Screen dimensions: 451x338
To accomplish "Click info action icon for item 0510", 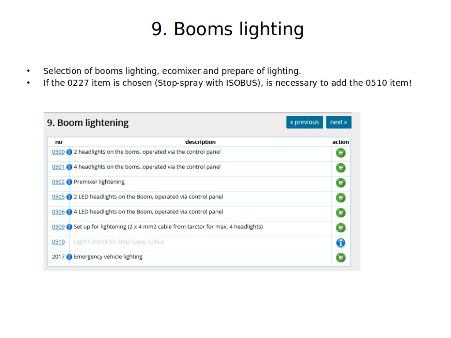I will (340, 243).
